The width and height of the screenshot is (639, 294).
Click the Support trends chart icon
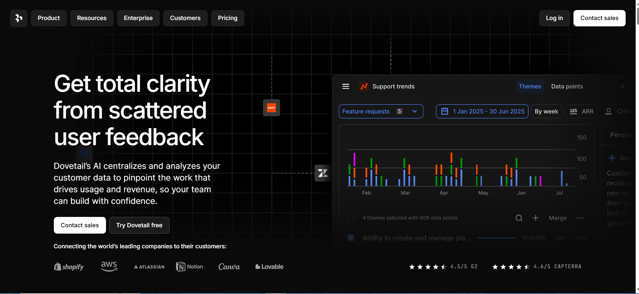pos(364,86)
